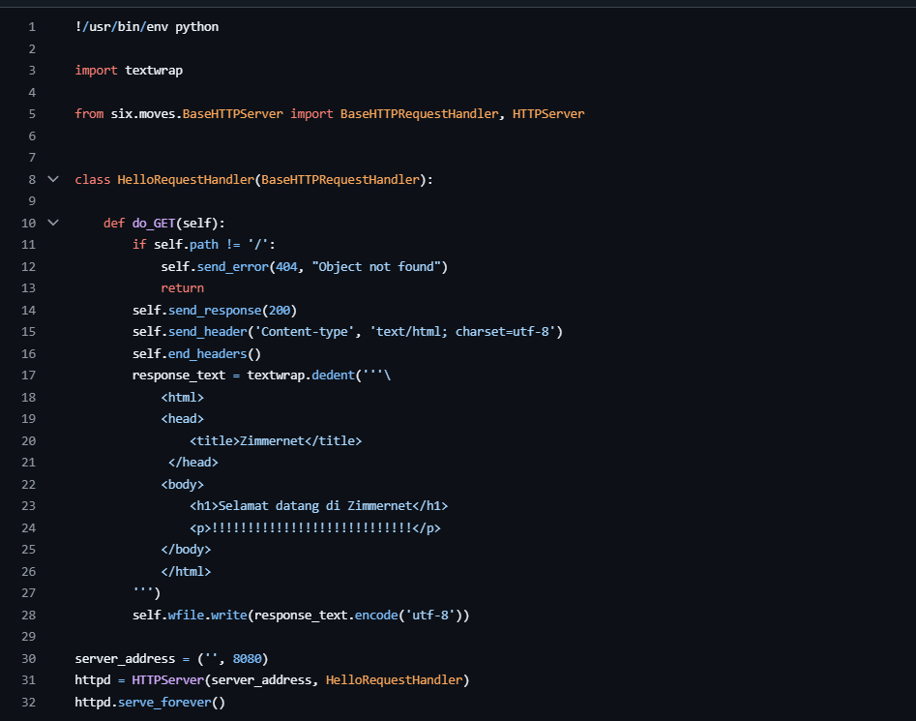Image resolution: width=916 pixels, height=721 pixels.
Task: Click 'HTTPServer' at end of line 5
Action: [x=548, y=114]
